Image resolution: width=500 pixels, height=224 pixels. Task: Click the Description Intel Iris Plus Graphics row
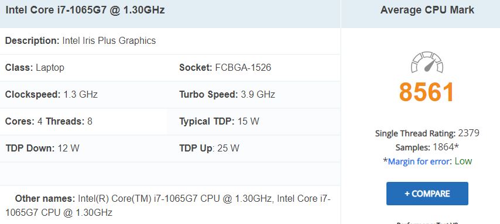pyautogui.click(x=170, y=41)
